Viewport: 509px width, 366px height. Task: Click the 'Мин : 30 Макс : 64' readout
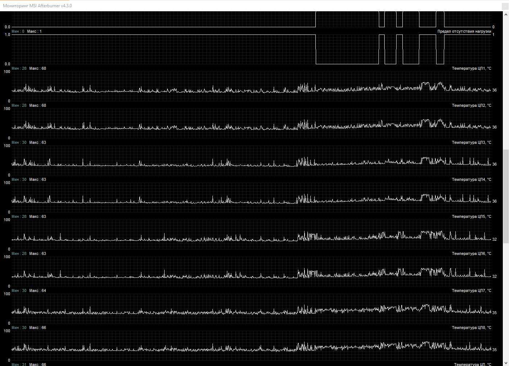(29, 290)
